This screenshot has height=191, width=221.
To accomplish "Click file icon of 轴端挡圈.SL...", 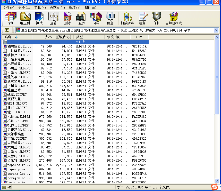I will [5, 46].
